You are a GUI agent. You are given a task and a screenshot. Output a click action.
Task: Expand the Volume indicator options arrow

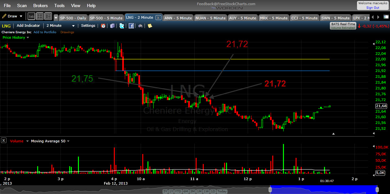pos(27,141)
